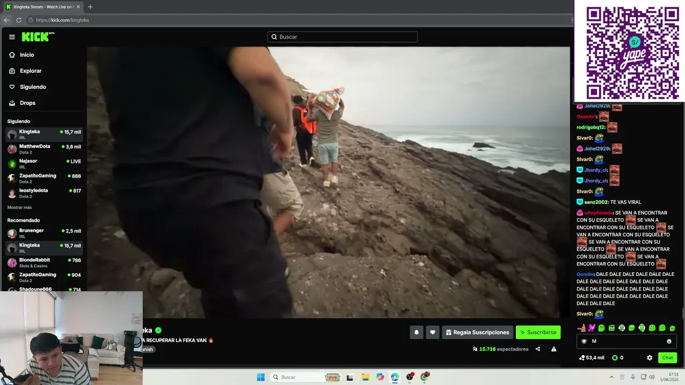Open File Explorer from taskbar
The height and width of the screenshot is (385, 685).
(365, 377)
